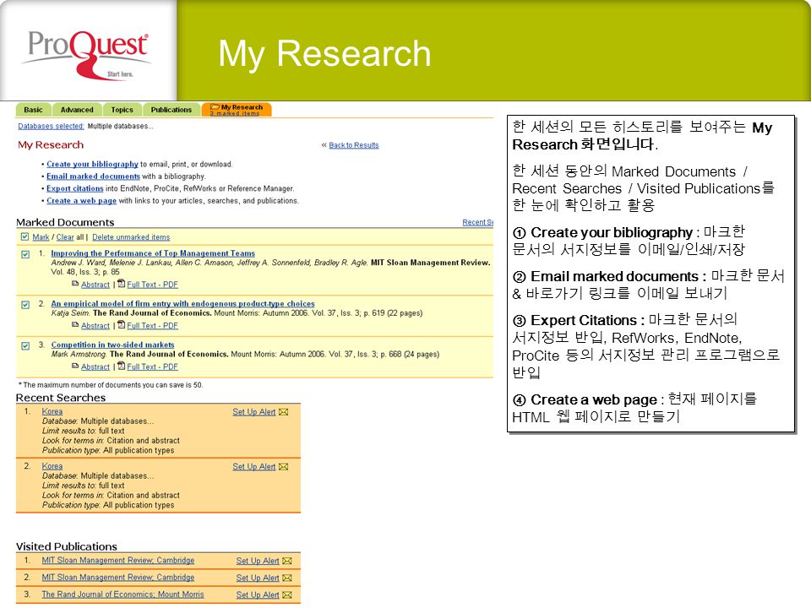Open Full Text - PDF for Top Management Teams

pyautogui.click(x=153, y=285)
